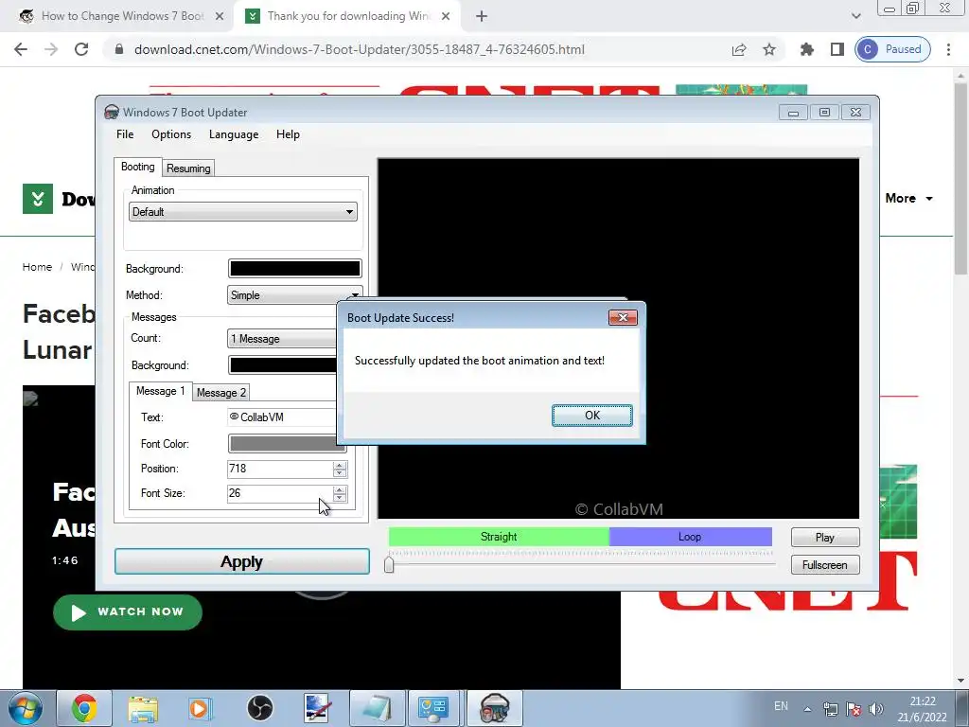The width and height of the screenshot is (969, 727).
Task: Click the forward navigation arrow
Action: pyautogui.click(x=51, y=49)
